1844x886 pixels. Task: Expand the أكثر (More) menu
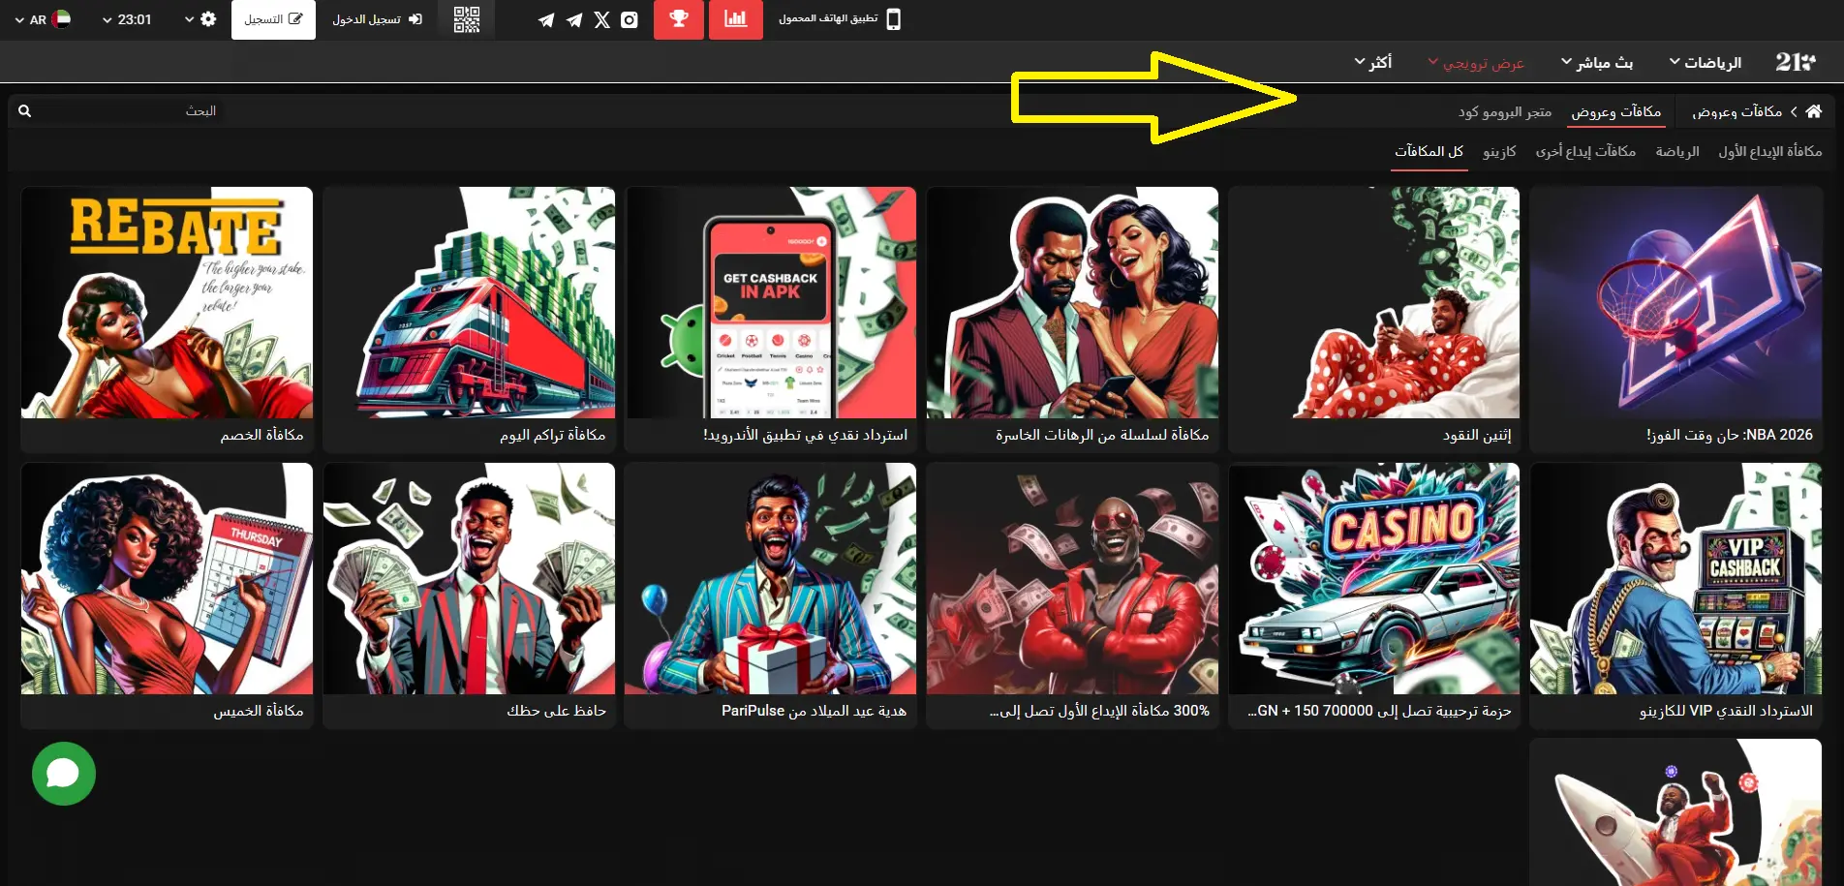pyautogui.click(x=1372, y=63)
